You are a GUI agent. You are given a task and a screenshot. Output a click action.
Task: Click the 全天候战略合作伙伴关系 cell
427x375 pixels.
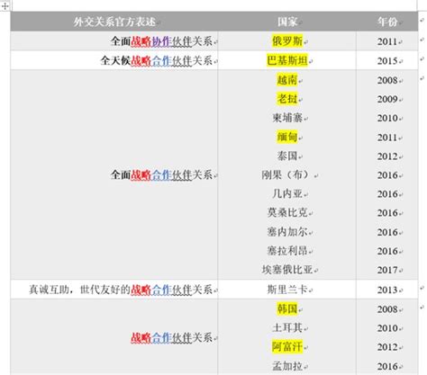(114, 60)
